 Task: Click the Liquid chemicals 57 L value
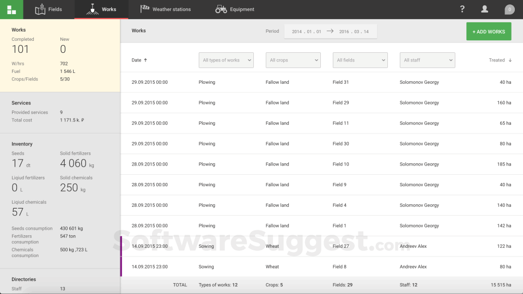pos(20,212)
